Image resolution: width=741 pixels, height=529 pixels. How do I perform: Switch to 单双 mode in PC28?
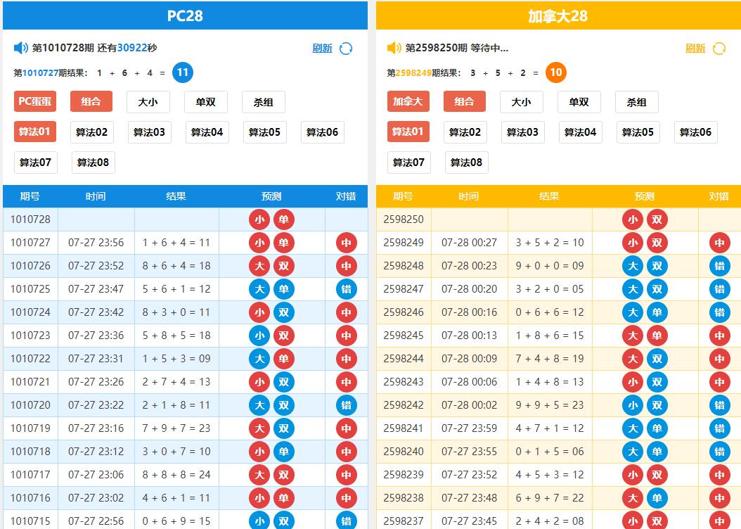point(205,102)
